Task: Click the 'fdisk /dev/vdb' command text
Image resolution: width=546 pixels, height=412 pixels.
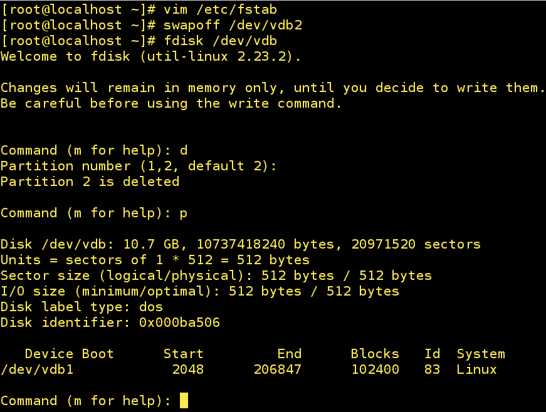Action: (x=220, y=41)
